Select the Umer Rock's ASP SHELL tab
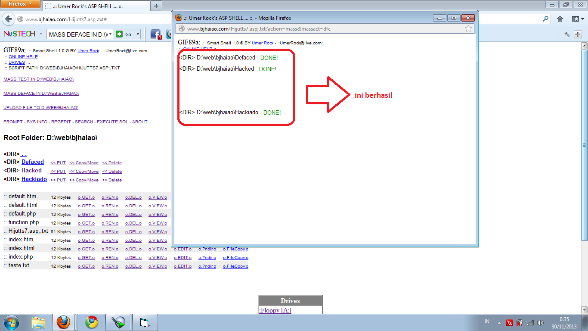This screenshot has height=331, width=588. pyautogui.click(x=96, y=6)
